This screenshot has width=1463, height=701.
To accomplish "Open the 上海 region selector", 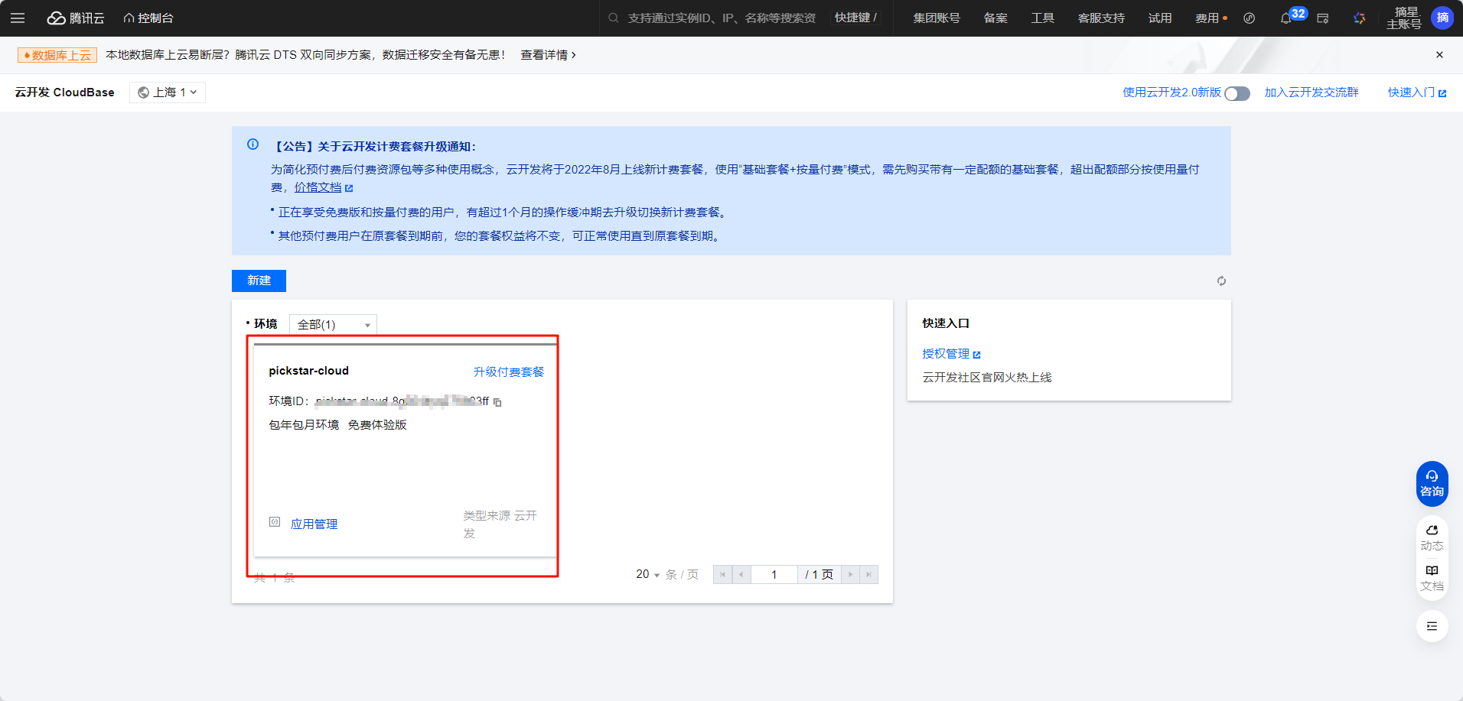I will point(168,92).
